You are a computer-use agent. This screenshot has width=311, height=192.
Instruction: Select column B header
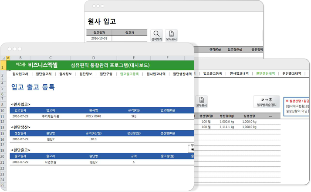[20, 58]
